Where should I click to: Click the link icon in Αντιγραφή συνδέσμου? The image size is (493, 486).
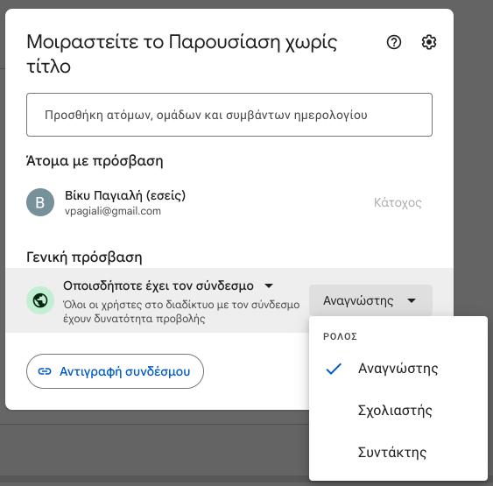coord(45,371)
